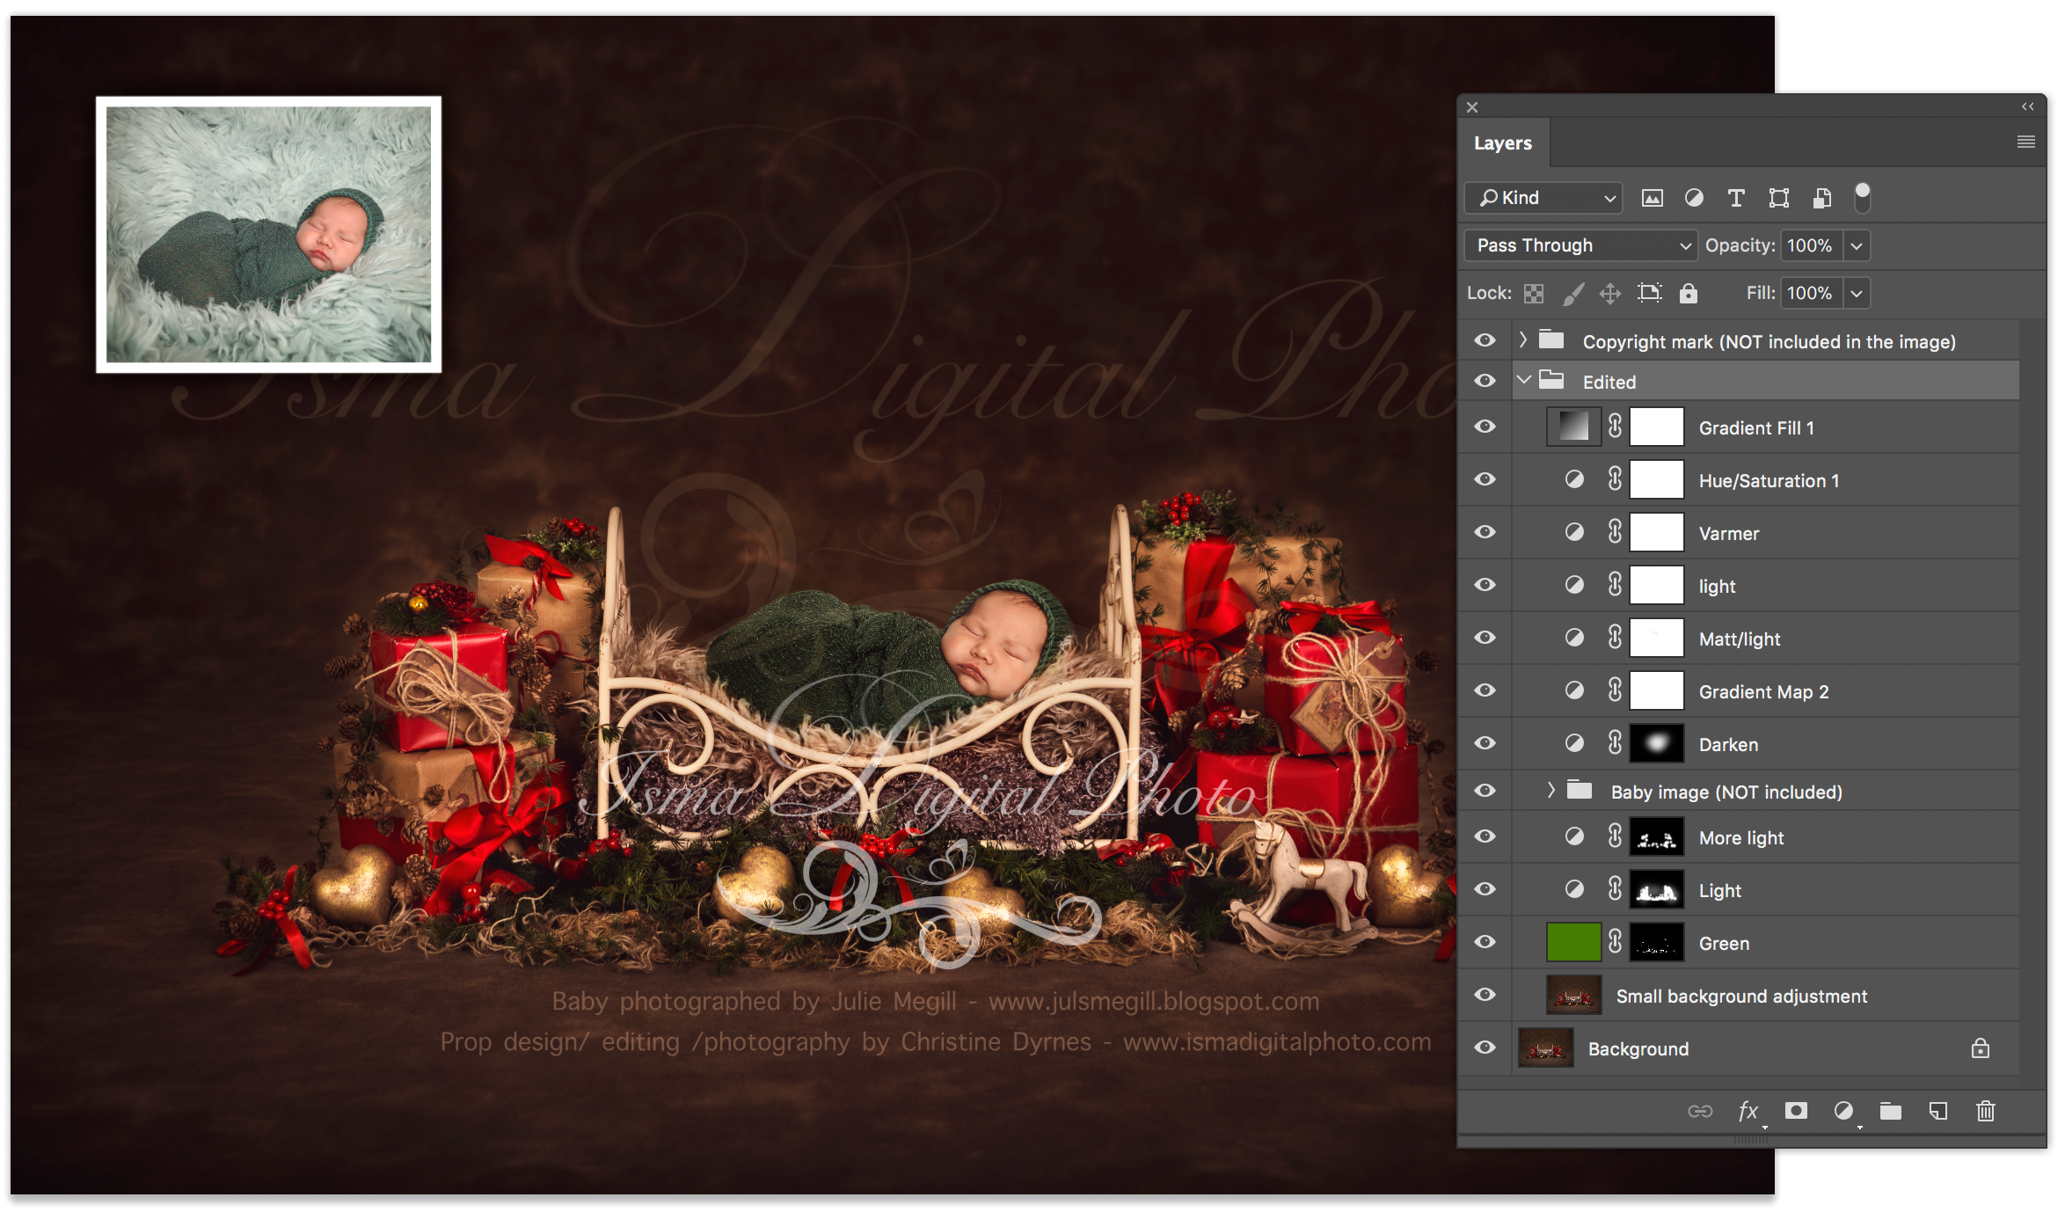
Task: Open the Pass Through blend mode dropdown
Action: click(x=1580, y=245)
